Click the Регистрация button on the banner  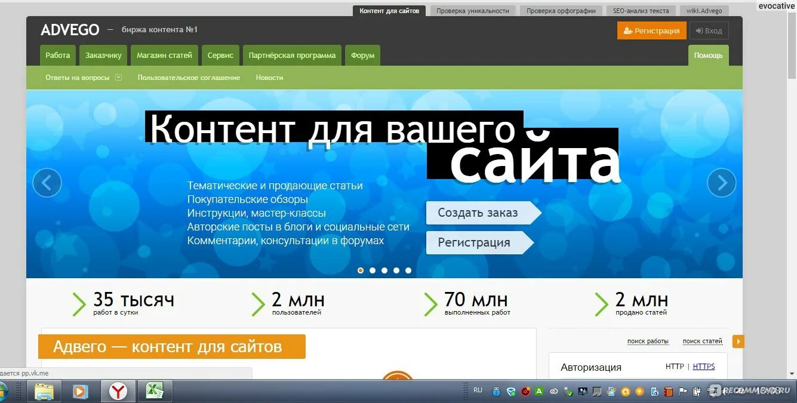(x=480, y=242)
